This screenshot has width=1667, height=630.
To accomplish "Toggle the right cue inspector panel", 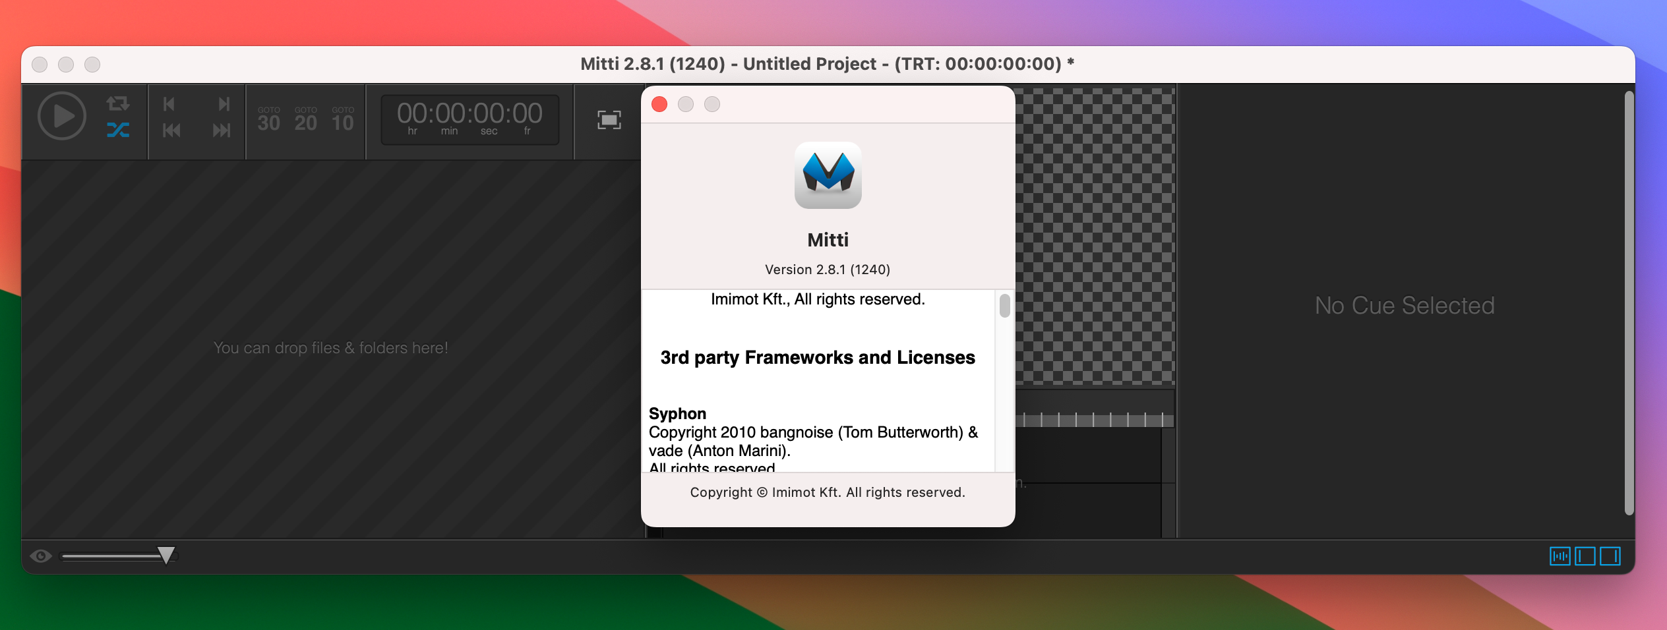I will pyautogui.click(x=1609, y=556).
